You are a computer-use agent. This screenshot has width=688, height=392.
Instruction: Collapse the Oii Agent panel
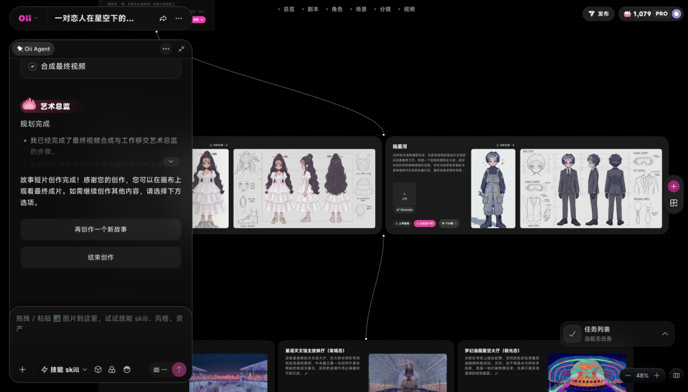pyautogui.click(x=182, y=48)
